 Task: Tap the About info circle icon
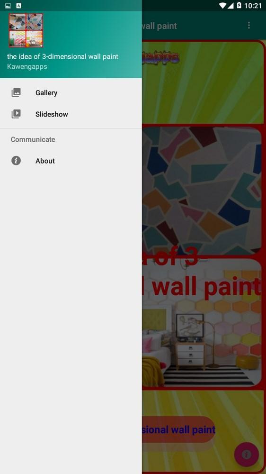point(16,161)
